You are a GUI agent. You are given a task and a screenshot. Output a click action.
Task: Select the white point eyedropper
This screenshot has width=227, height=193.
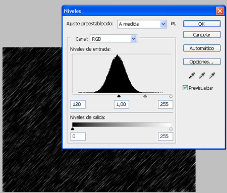212,76
